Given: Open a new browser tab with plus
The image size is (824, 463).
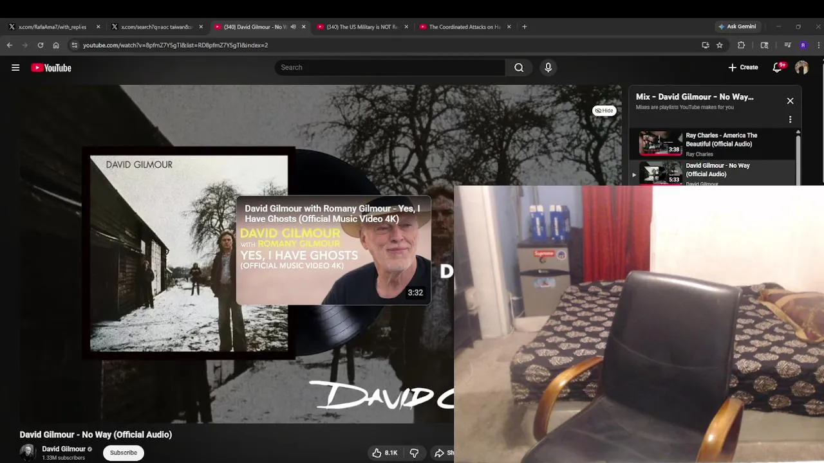Looking at the screenshot, I should [x=524, y=27].
